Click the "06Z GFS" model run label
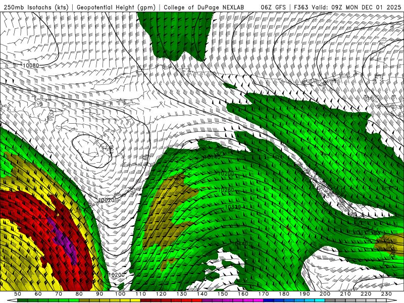This screenshot has height=303, width=404. click(x=273, y=7)
